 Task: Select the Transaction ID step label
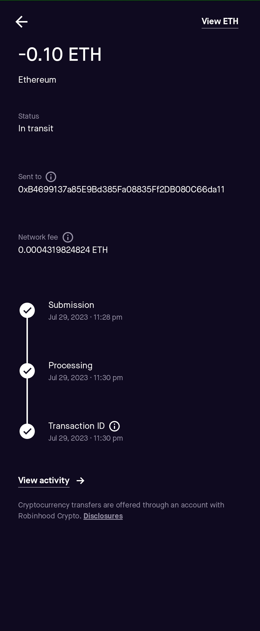point(77,426)
